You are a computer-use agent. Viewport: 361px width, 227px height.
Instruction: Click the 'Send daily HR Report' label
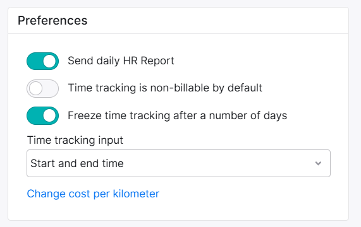tap(121, 61)
